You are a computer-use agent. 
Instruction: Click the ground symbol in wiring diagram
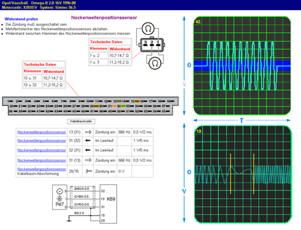(69, 221)
